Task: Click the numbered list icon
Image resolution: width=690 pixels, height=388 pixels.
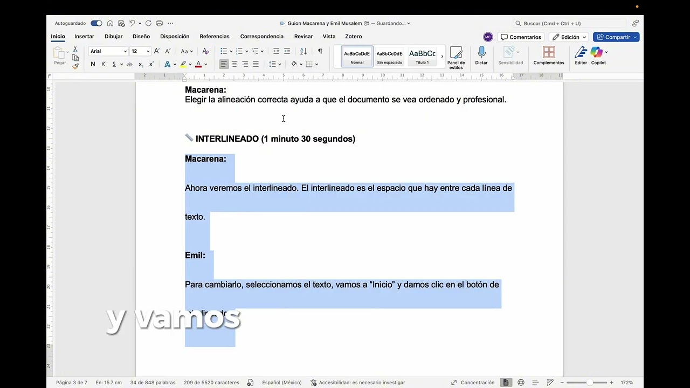Action: tap(239, 51)
